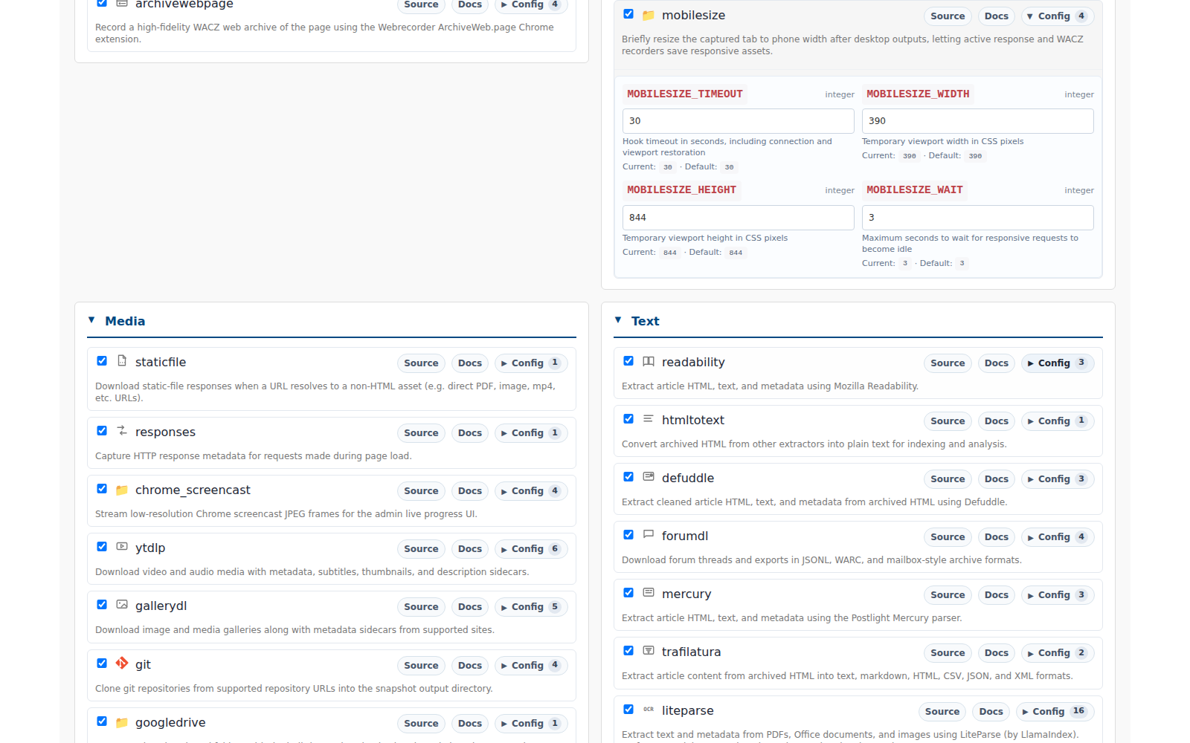Image resolution: width=1190 pixels, height=743 pixels.
Task: Uncheck the defuddle checkbox
Action: (x=628, y=477)
